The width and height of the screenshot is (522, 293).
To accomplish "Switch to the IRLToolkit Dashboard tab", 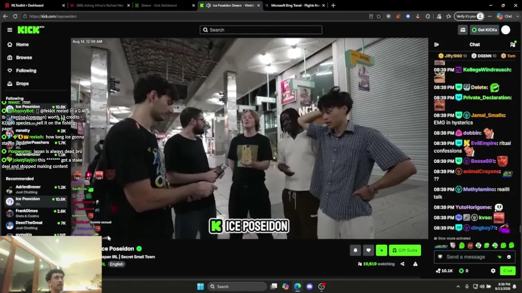I will 34,5.
